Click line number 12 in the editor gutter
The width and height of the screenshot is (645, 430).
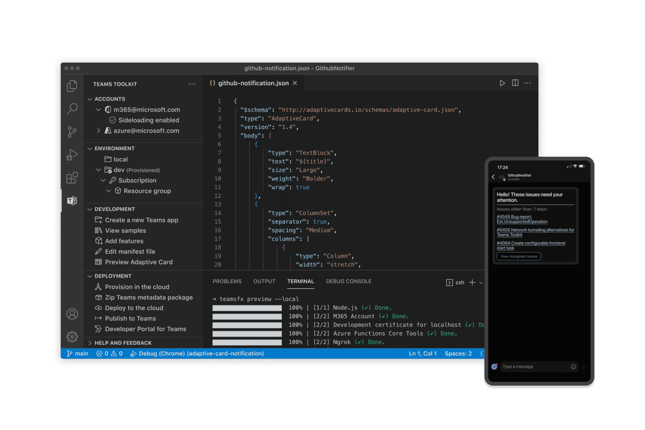(218, 196)
